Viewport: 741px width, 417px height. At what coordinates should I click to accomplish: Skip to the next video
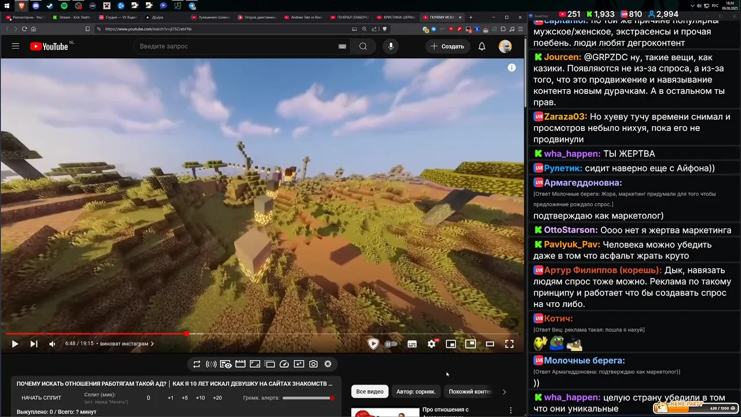(x=34, y=344)
